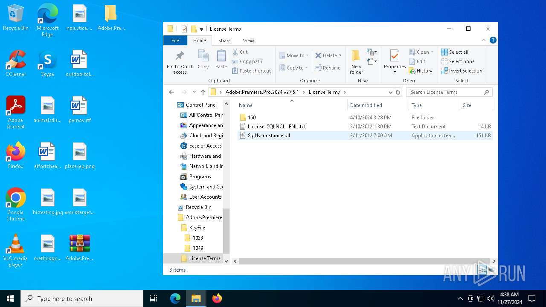Click Invert selection command
The height and width of the screenshot is (307, 546).
pyautogui.click(x=462, y=71)
